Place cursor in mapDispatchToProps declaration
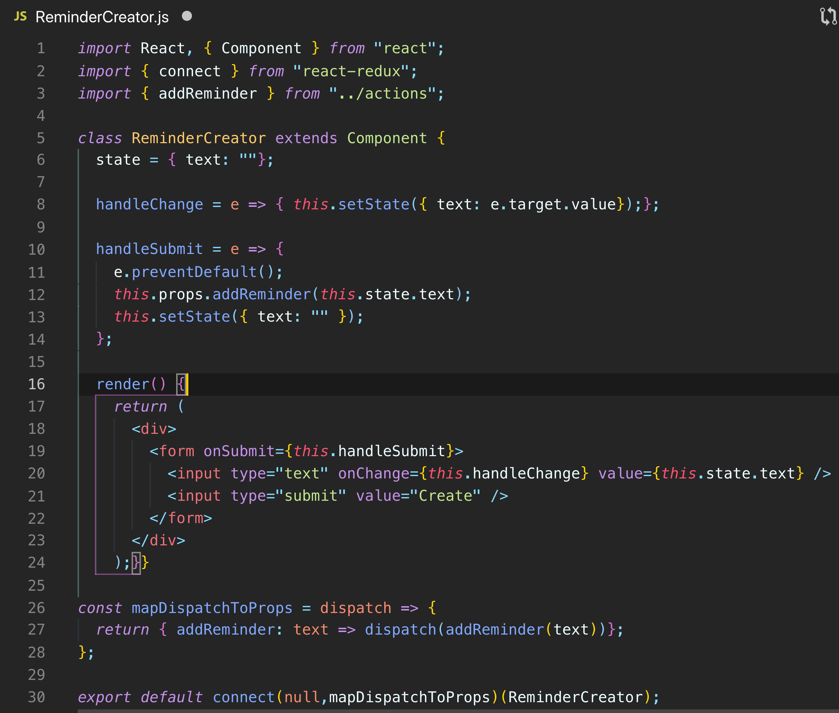Image resolution: width=839 pixels, height=713 pixels. point(211,608)
